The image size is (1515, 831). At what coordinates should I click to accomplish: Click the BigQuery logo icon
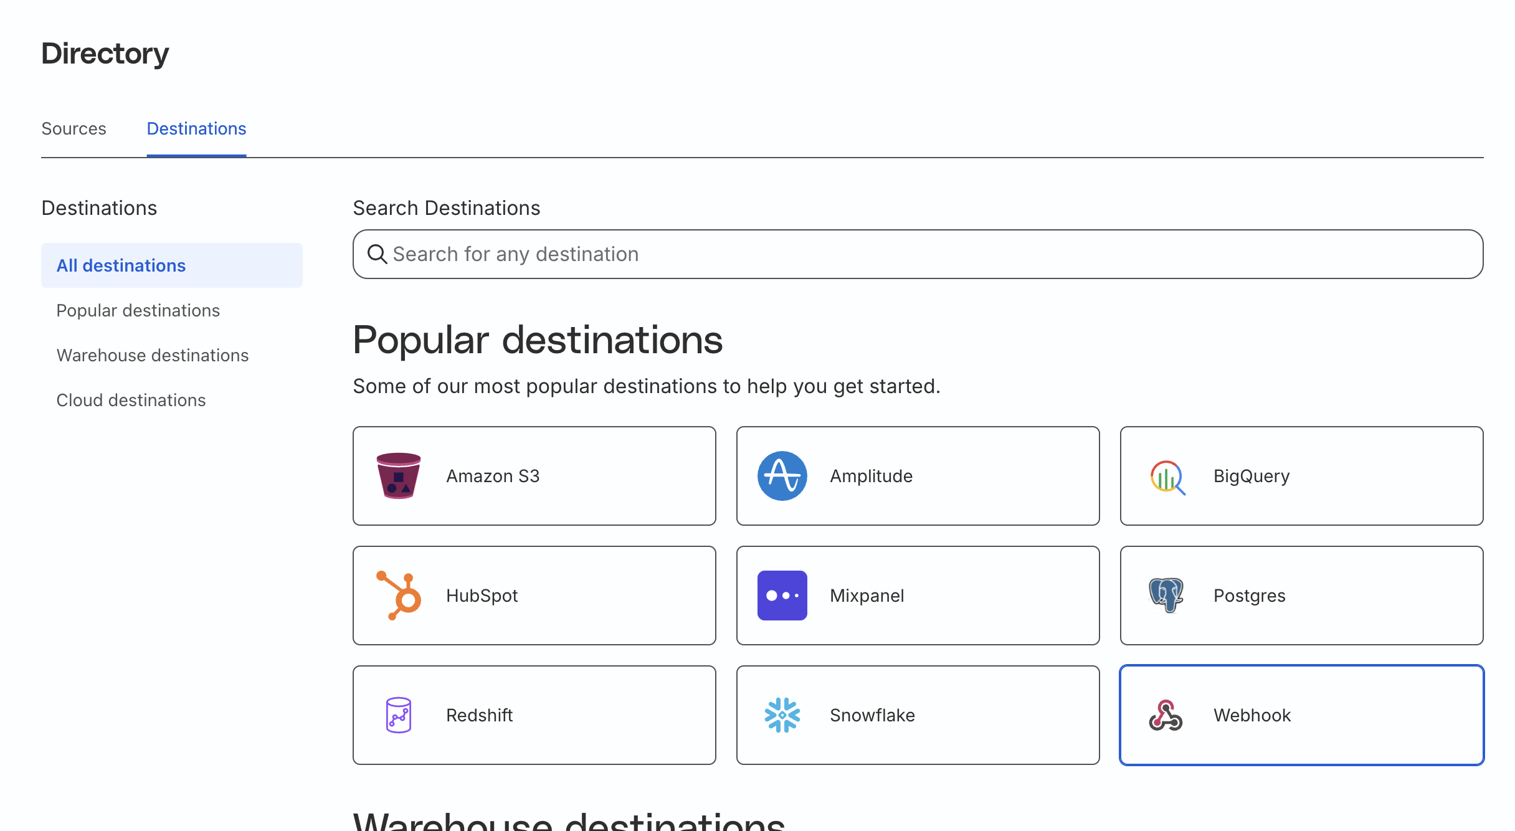[x=1167, y=477]
